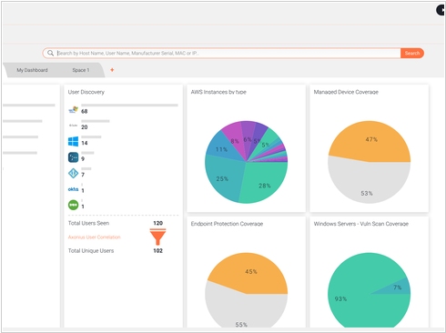The height and width of the screenshot is (333, 446).
Task: Click the Managed Device Coverage title
Action: tap(346, 92)
